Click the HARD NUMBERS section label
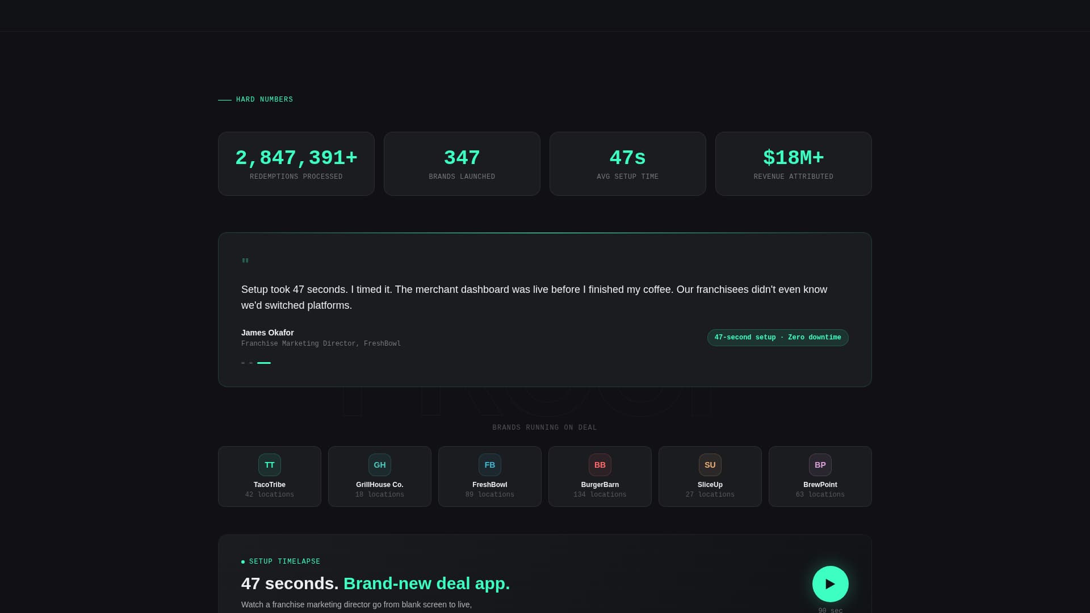Image resolution: width=1090 pixels, height=613 pixels. click(265, 99)
